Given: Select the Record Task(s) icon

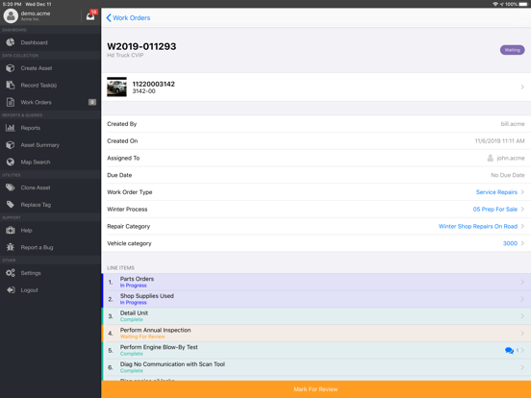Looking at the screenshot, I should click(x=11, y=85).
